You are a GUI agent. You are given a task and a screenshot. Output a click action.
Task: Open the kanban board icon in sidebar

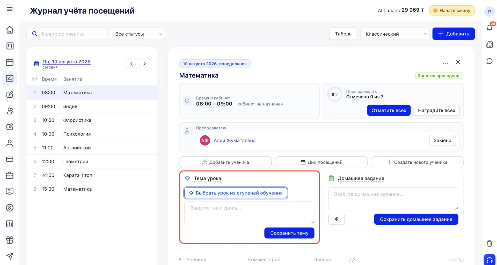click(x=10, y=46)
